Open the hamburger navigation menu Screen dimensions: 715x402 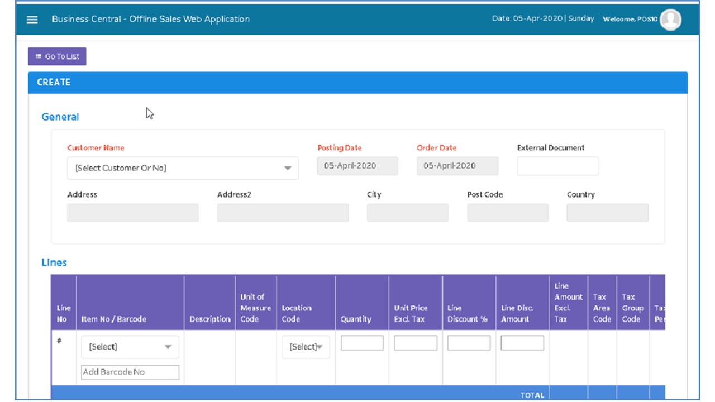coord(32,20)
